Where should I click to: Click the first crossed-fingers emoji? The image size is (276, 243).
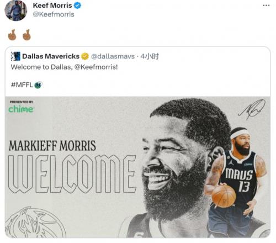[12, 35]
